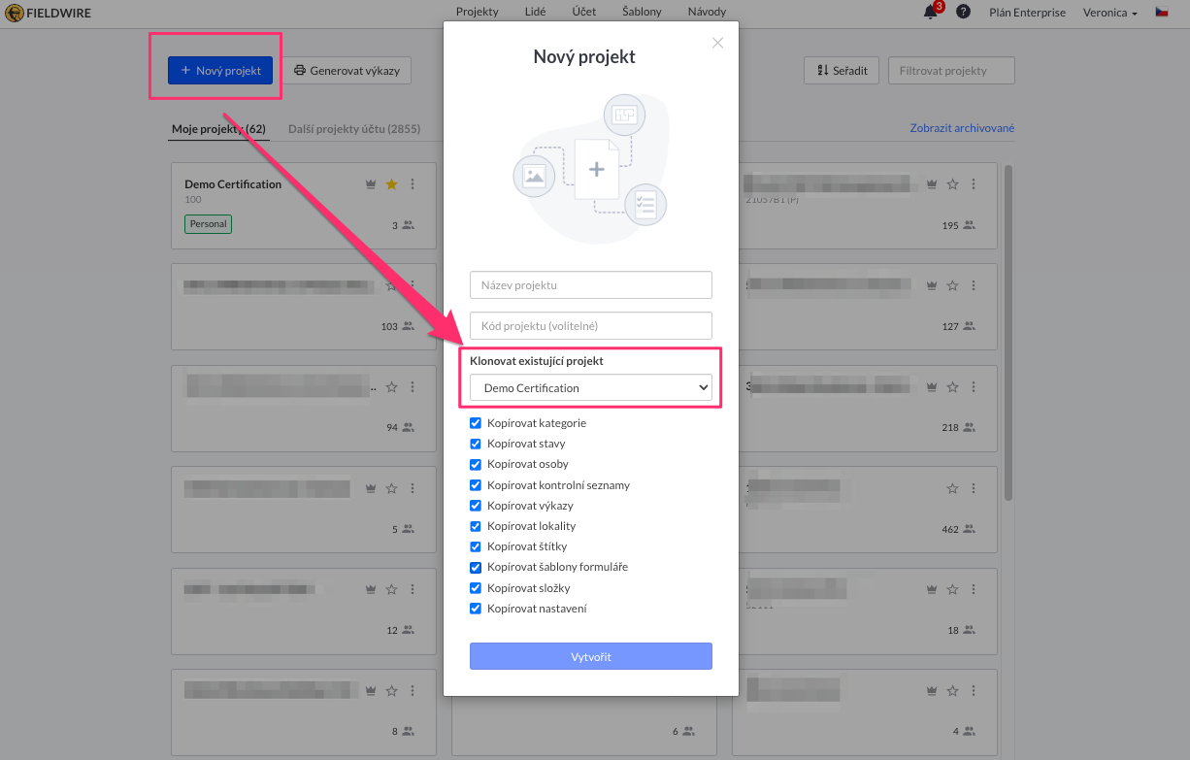
Task: Toggle Kopírovat osoby checkbox
Action: (x=476, y=464)
